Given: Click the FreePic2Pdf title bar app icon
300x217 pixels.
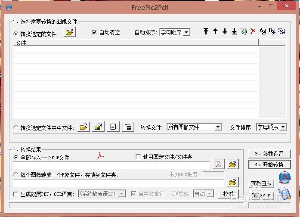Looking at the screenshot, I should [x=9, y=7].
